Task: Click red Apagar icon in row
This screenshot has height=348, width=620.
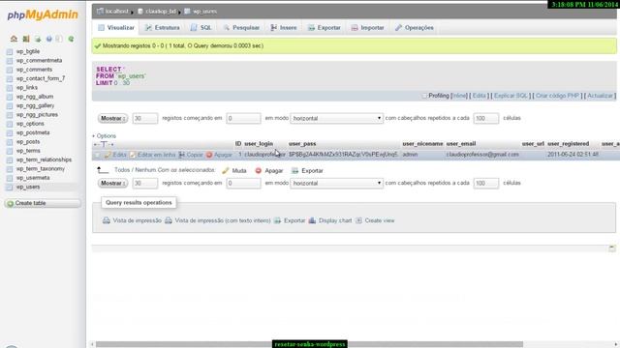Action: coord(209,155)
